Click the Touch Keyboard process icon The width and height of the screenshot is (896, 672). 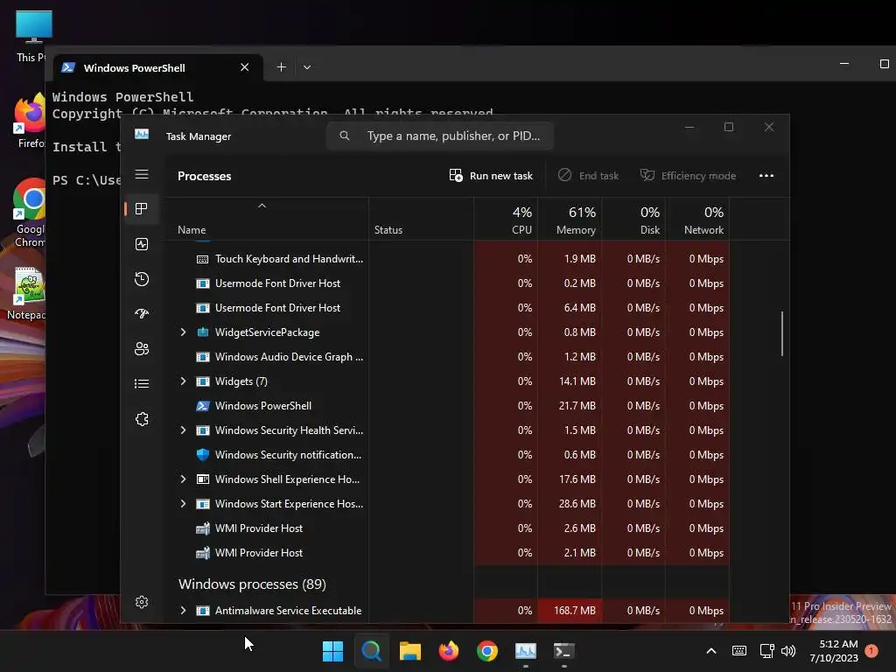[x=202, y=259]
